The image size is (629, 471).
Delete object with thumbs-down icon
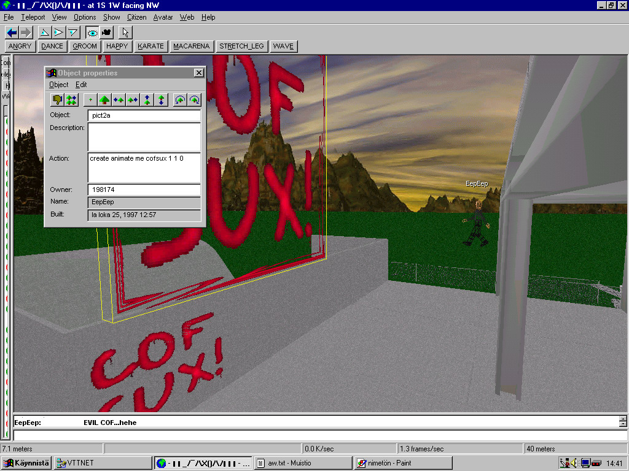[x=57, y=99]
